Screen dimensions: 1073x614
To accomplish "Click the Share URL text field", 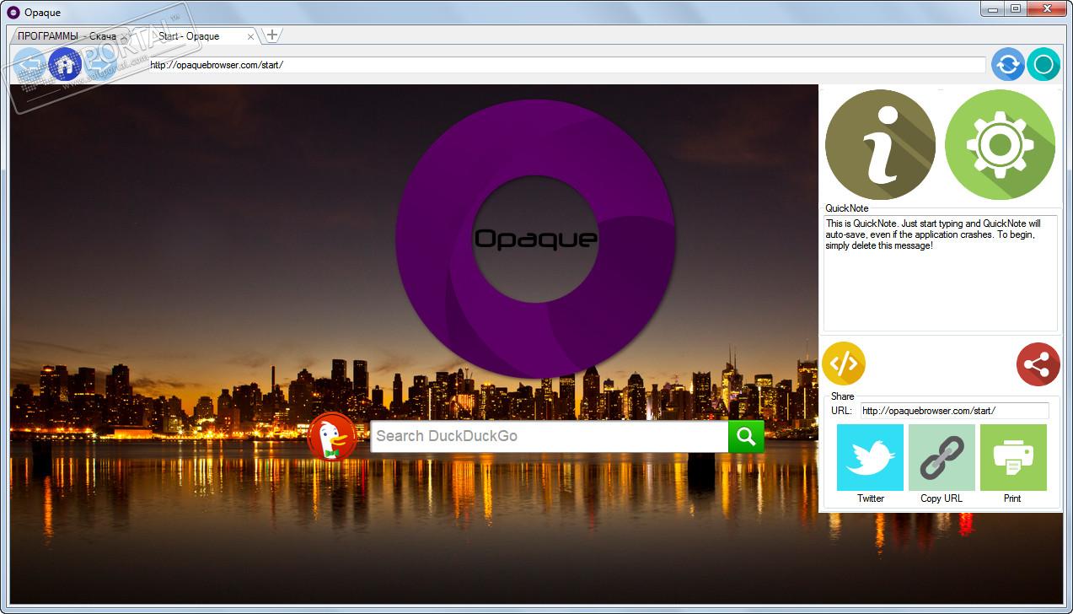I will pos(954,411).
